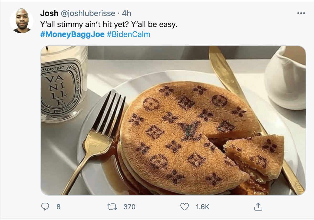
Task: Click the @joshluberisse handle
Action: 88,13
